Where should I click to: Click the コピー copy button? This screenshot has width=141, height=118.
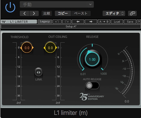click(x=63, y=13)
